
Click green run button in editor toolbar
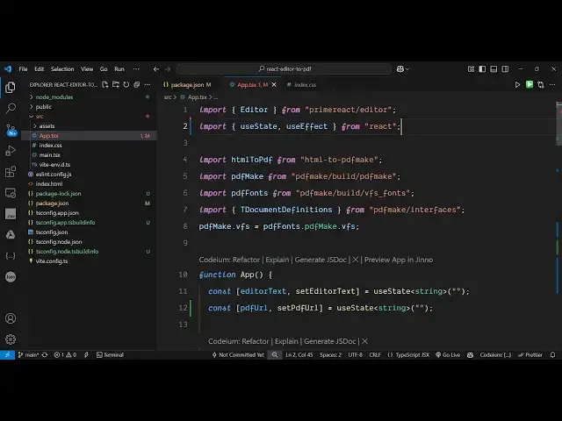pos(530,84)
